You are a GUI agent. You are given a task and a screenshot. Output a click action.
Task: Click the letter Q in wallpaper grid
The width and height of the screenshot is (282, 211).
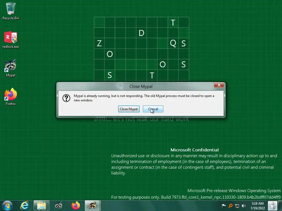[173, 43]
